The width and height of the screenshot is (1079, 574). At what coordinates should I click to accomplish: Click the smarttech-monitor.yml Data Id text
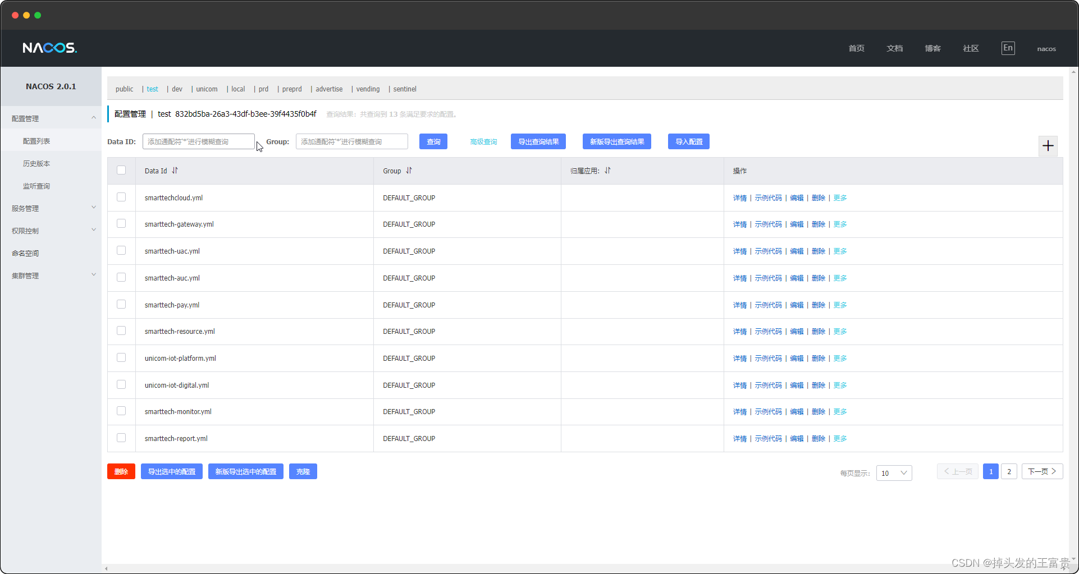178,412
